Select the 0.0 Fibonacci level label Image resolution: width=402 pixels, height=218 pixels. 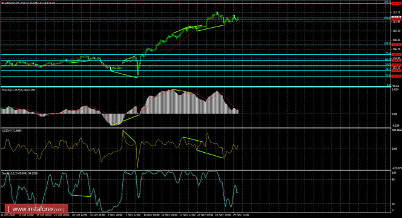click(x=389, y=85)
